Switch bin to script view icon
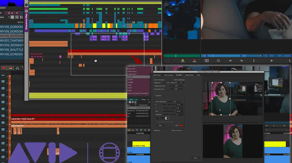Viewport: 292px width, 163px height. click(x=21, y=17)
